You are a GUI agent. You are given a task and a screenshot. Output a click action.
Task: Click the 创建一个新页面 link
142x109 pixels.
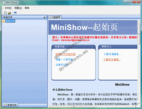click(64, 60)
